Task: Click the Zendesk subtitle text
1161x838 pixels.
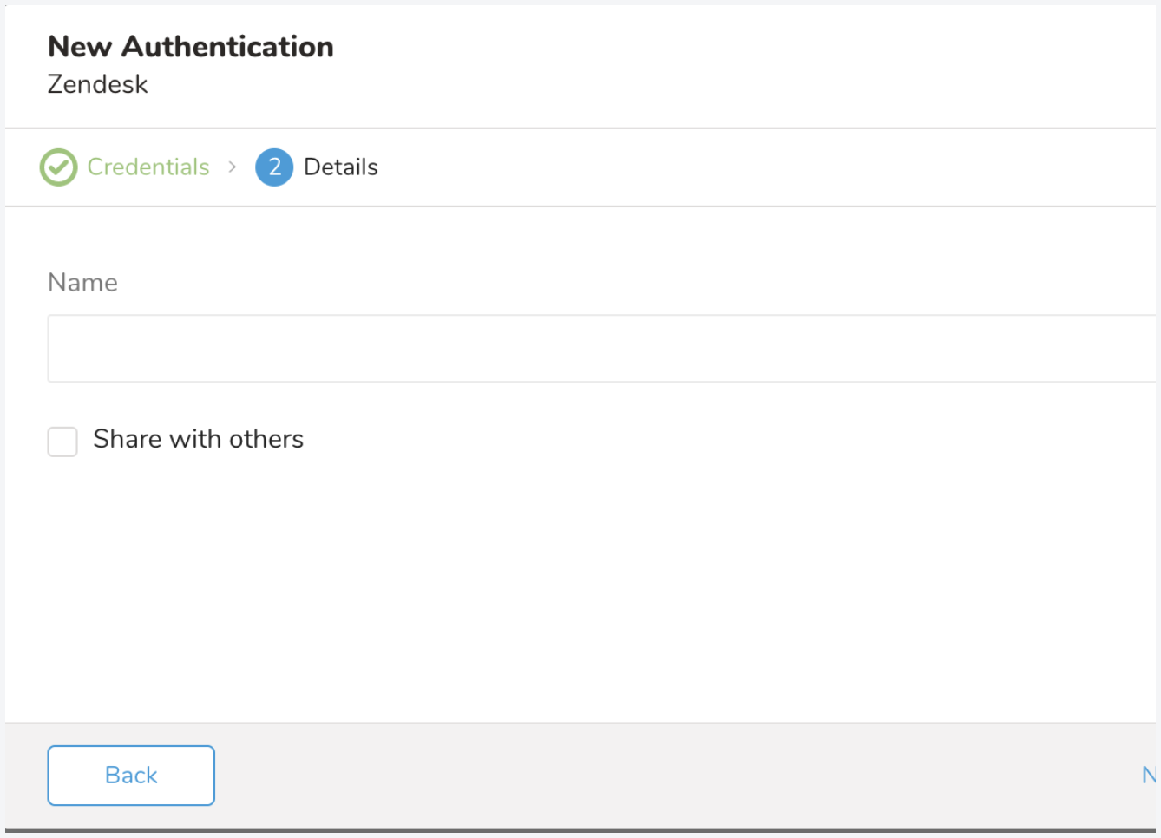Action: (97, 84)
